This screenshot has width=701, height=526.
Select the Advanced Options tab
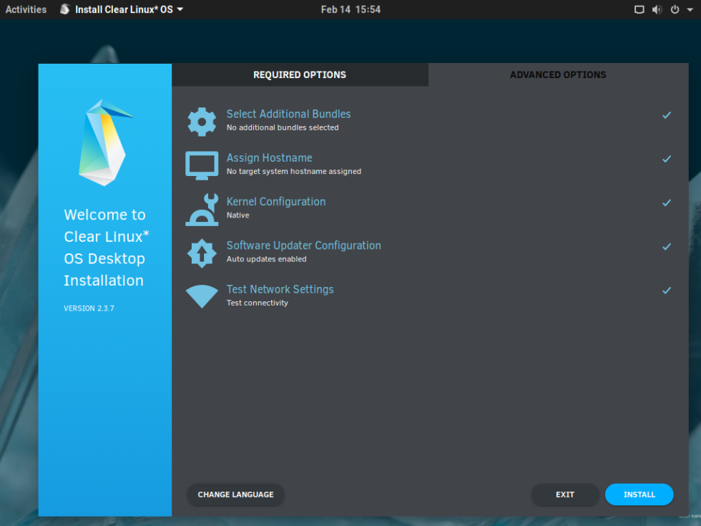559,74
